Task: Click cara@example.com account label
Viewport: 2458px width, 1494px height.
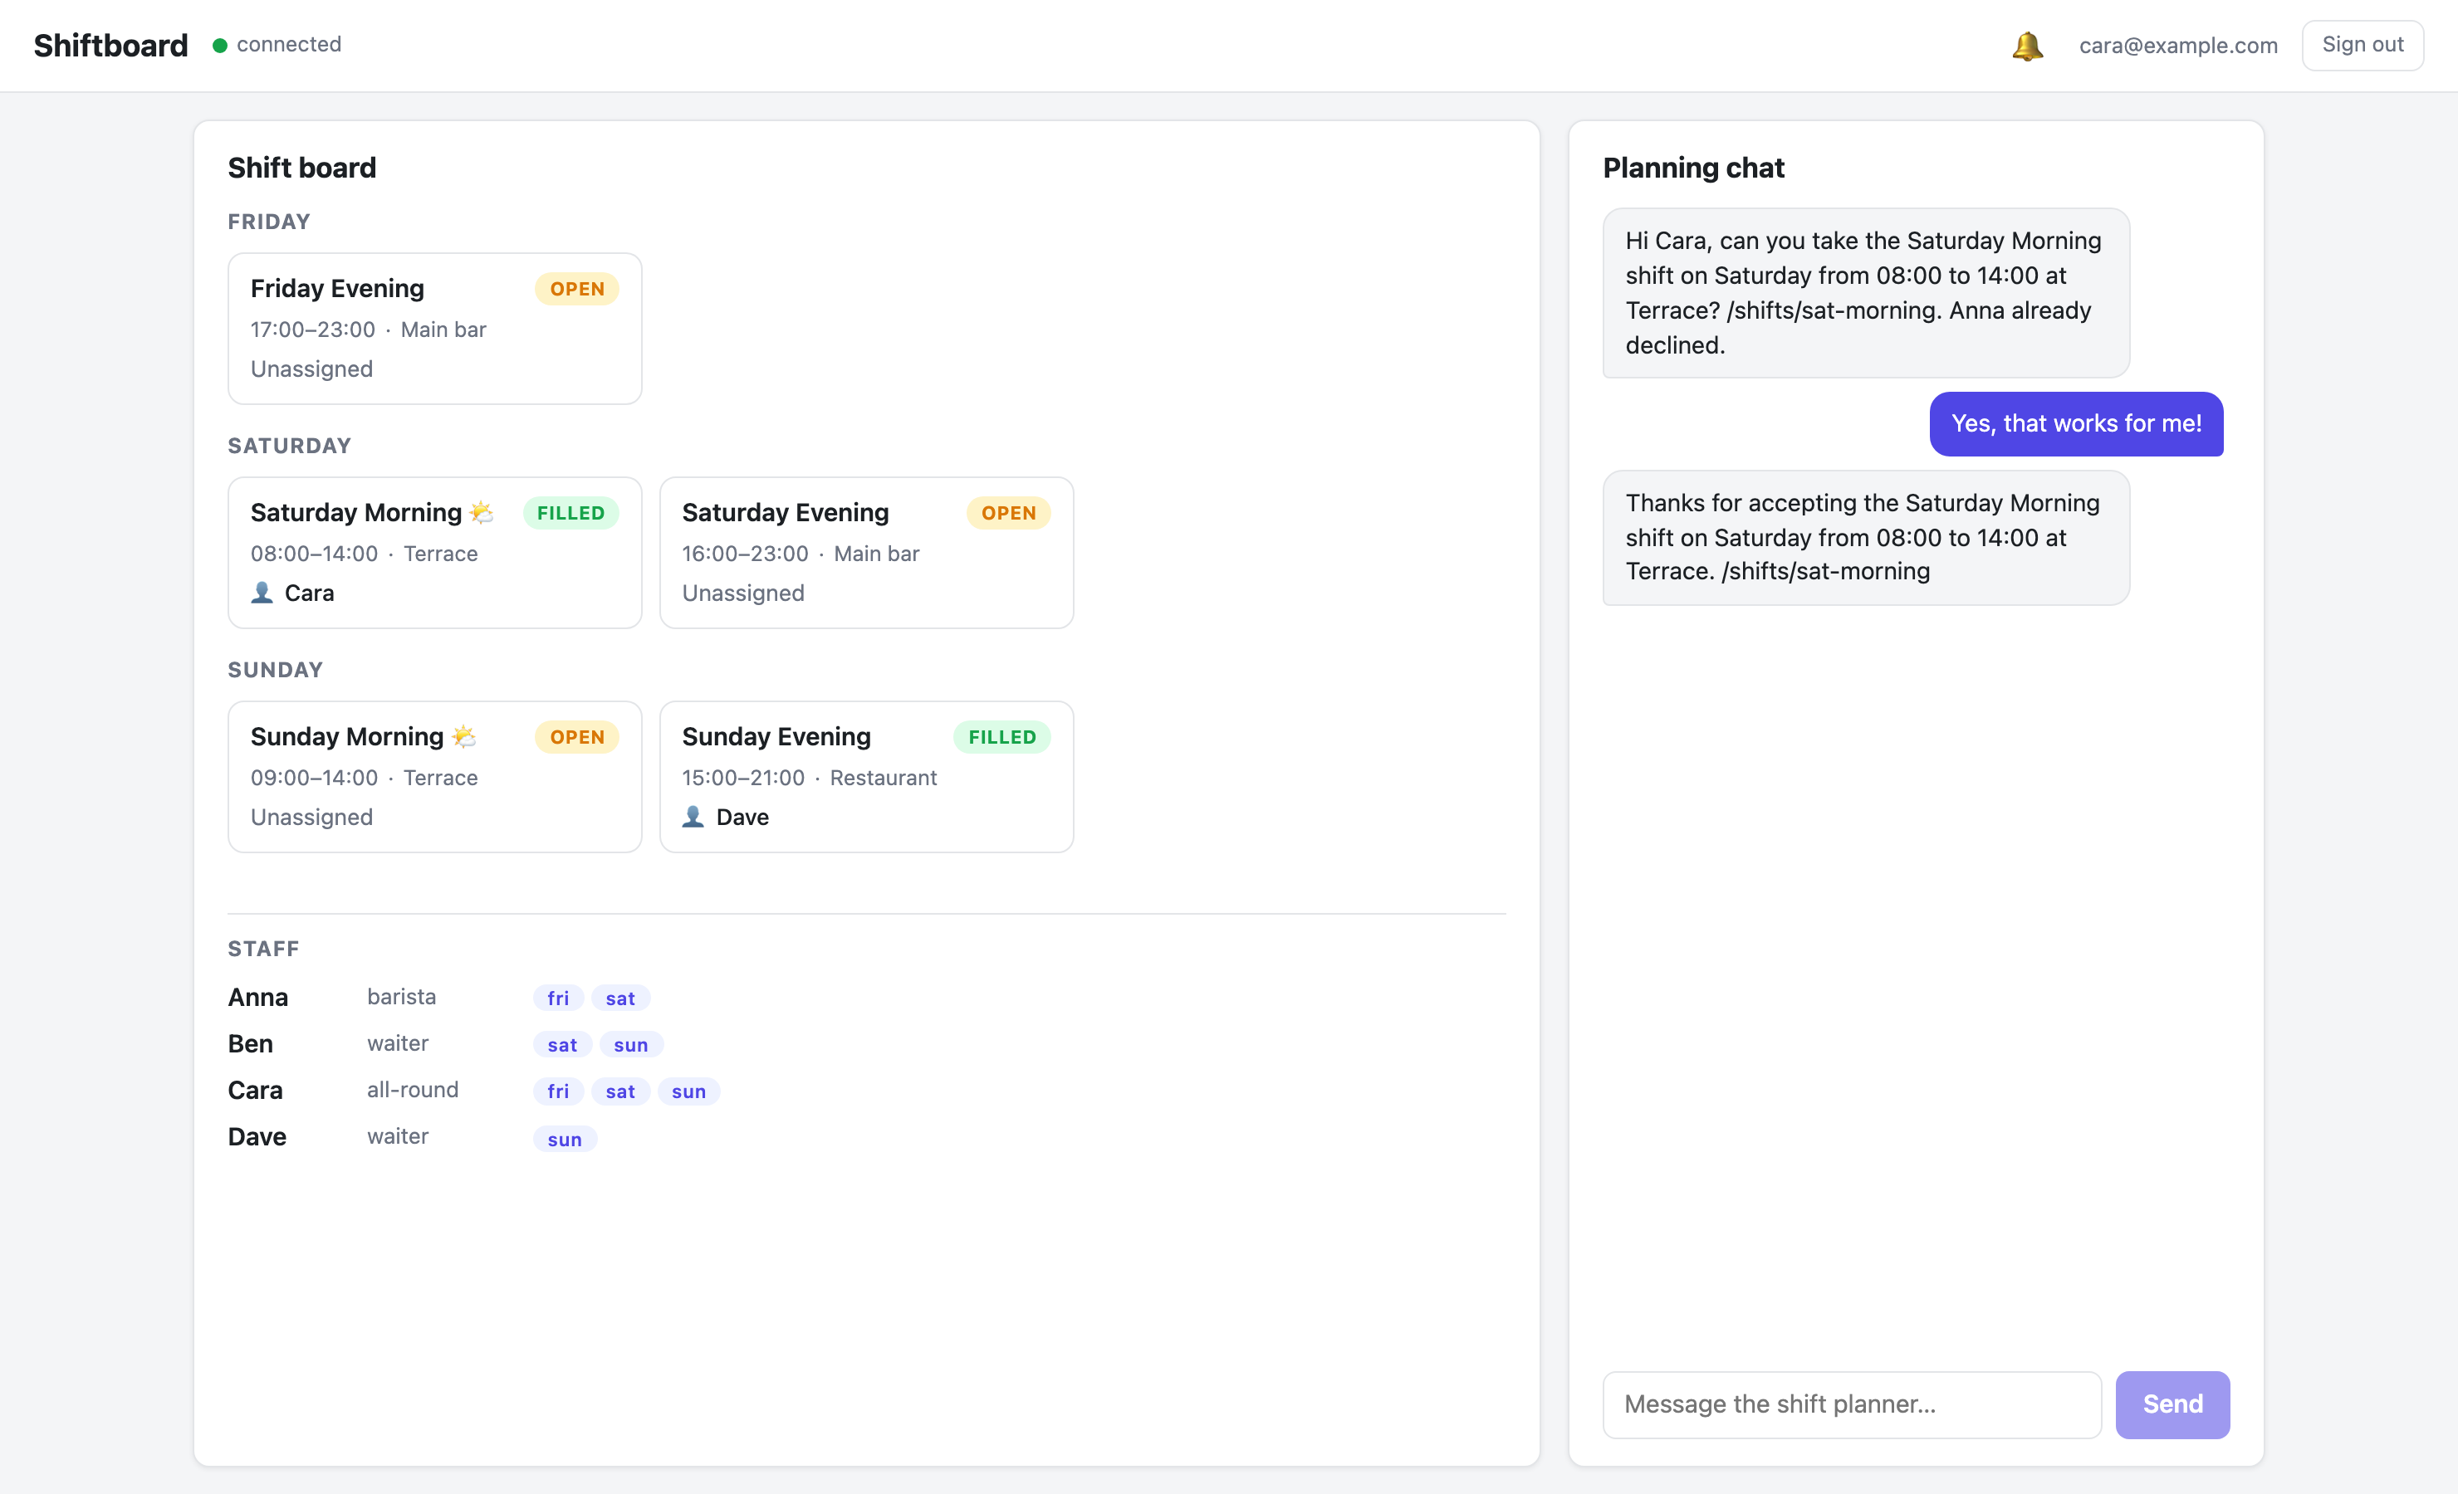Action: (x=2177, y=46)
